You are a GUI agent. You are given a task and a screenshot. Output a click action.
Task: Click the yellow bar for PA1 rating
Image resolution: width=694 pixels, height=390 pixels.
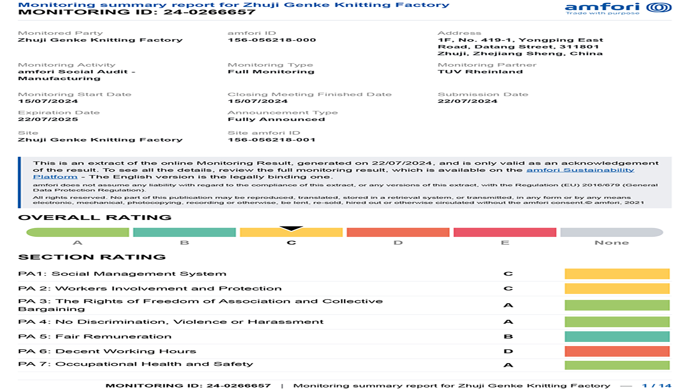click(617, 274)
